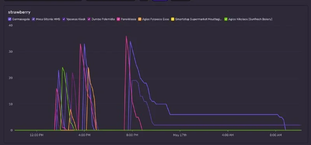Click the 8:00 PM x-axis label

coord(132,135)
